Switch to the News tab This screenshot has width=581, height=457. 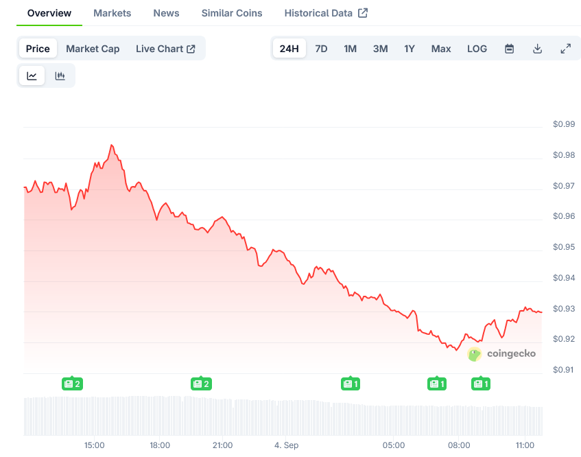point(167,13)
